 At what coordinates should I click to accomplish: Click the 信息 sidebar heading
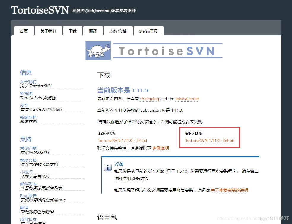coord(26,73)
